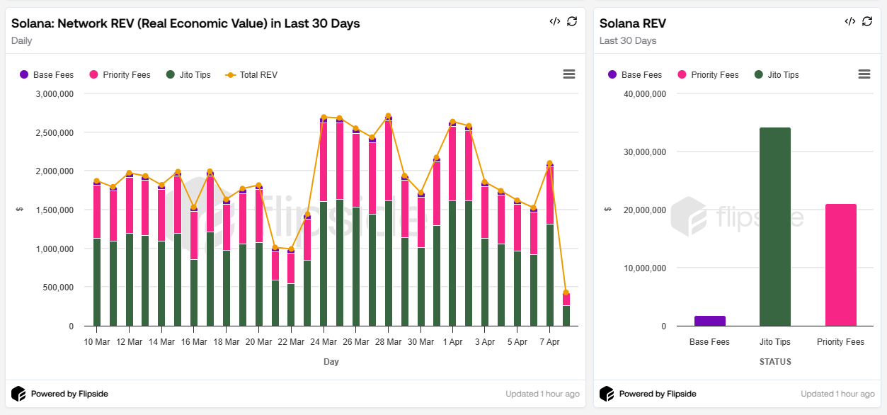Viewport: 887px width, 415px height.
Task: Open hamburger menu on daily REV chart
Action: 568,74
